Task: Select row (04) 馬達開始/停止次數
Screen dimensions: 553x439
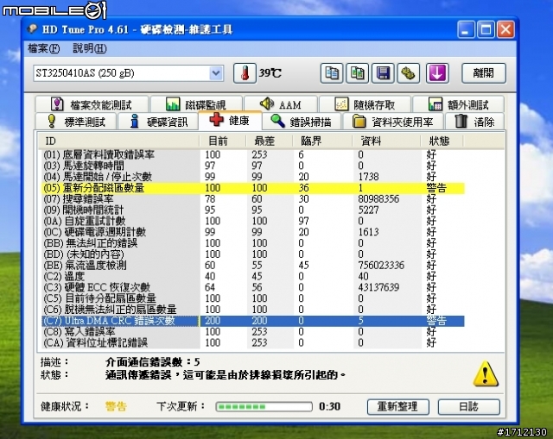Action: coord(252,177)
